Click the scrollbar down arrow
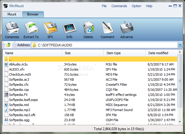The height and width of the screenshot is (134, 185). click(180, 122)
